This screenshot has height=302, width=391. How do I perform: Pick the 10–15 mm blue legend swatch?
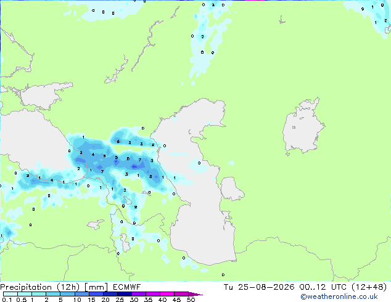tap(82, 294)
